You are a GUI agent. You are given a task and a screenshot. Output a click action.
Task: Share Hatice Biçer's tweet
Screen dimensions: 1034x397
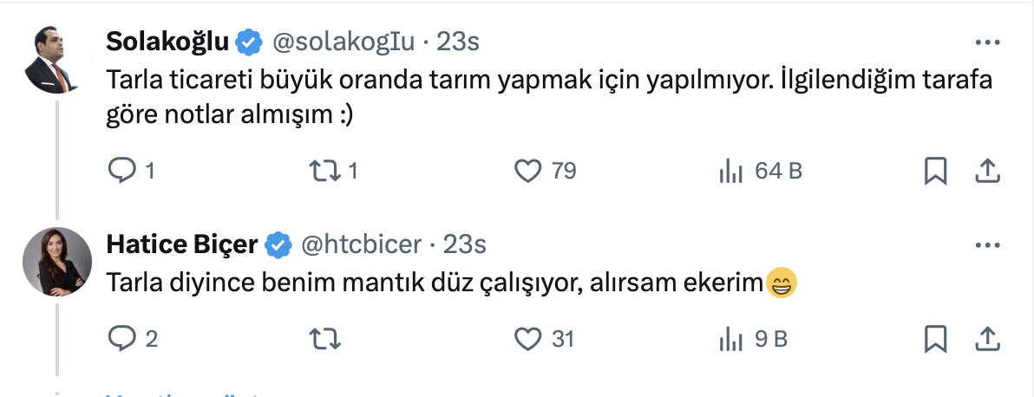click(988, 338)
